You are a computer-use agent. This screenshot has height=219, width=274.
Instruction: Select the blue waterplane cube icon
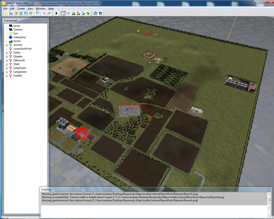(11, 37)
